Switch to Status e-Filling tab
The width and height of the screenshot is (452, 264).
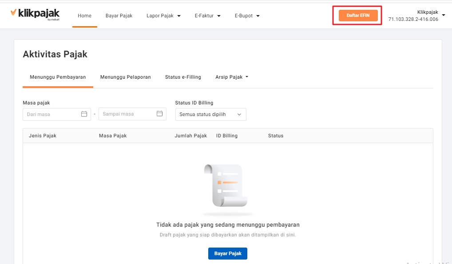[x=183, y=77]
